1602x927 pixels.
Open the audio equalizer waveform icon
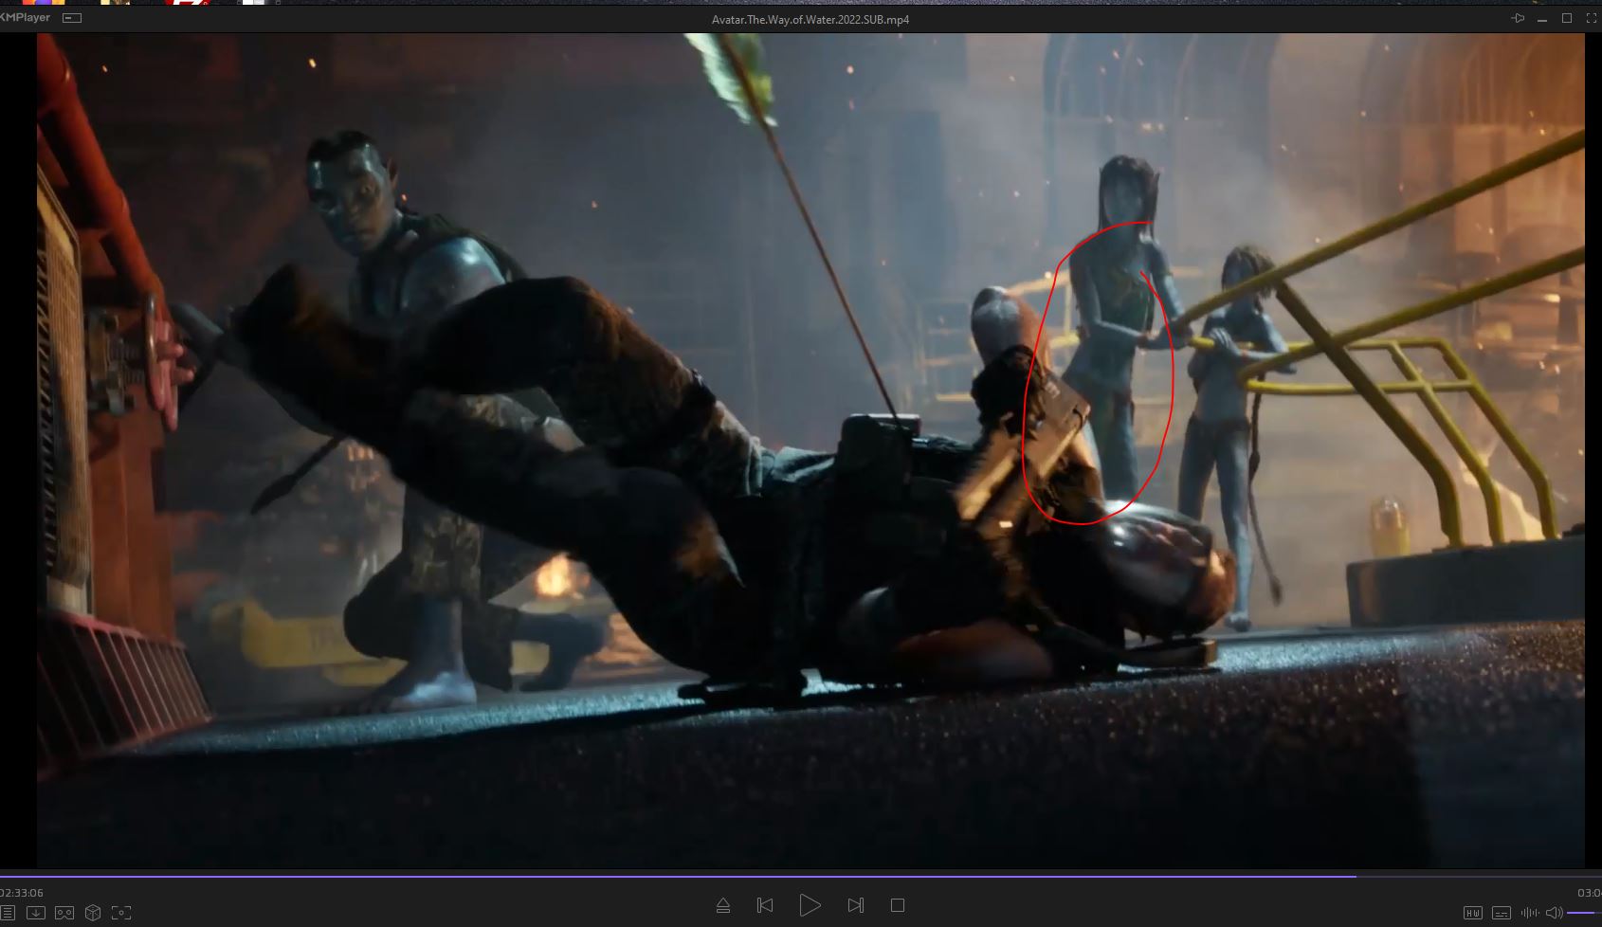tap(1529, 913)
